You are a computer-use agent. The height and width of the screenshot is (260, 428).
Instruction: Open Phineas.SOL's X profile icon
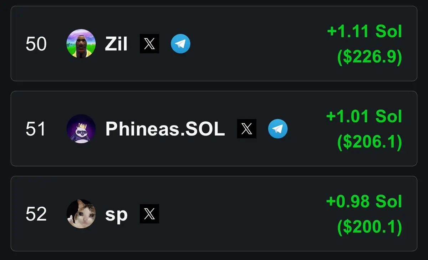(247, 129)
